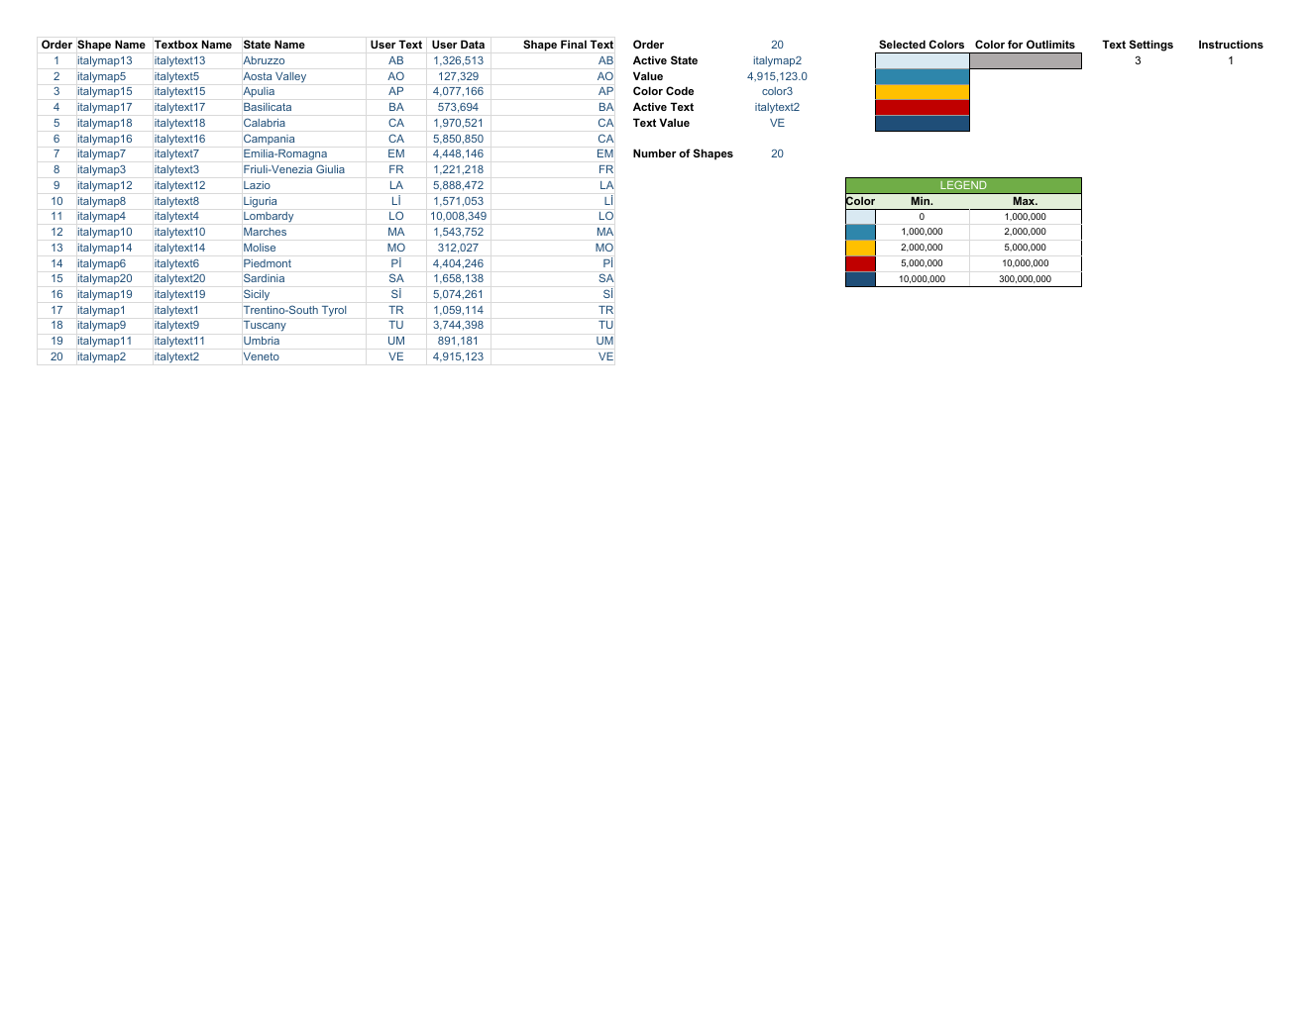Click the Trentino-South Tyrol cell
This screenshot has height=1010, width=1308.
303,310
